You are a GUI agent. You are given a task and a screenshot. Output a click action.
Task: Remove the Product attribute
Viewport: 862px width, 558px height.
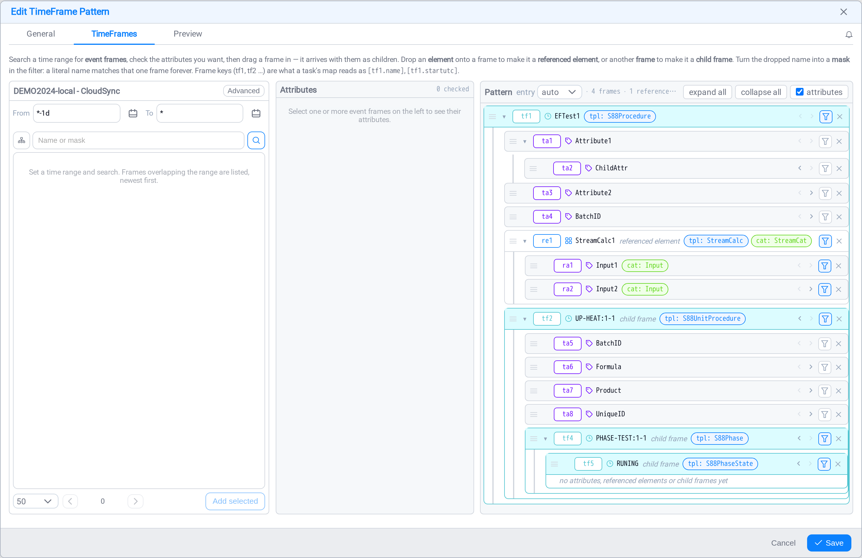838,391
